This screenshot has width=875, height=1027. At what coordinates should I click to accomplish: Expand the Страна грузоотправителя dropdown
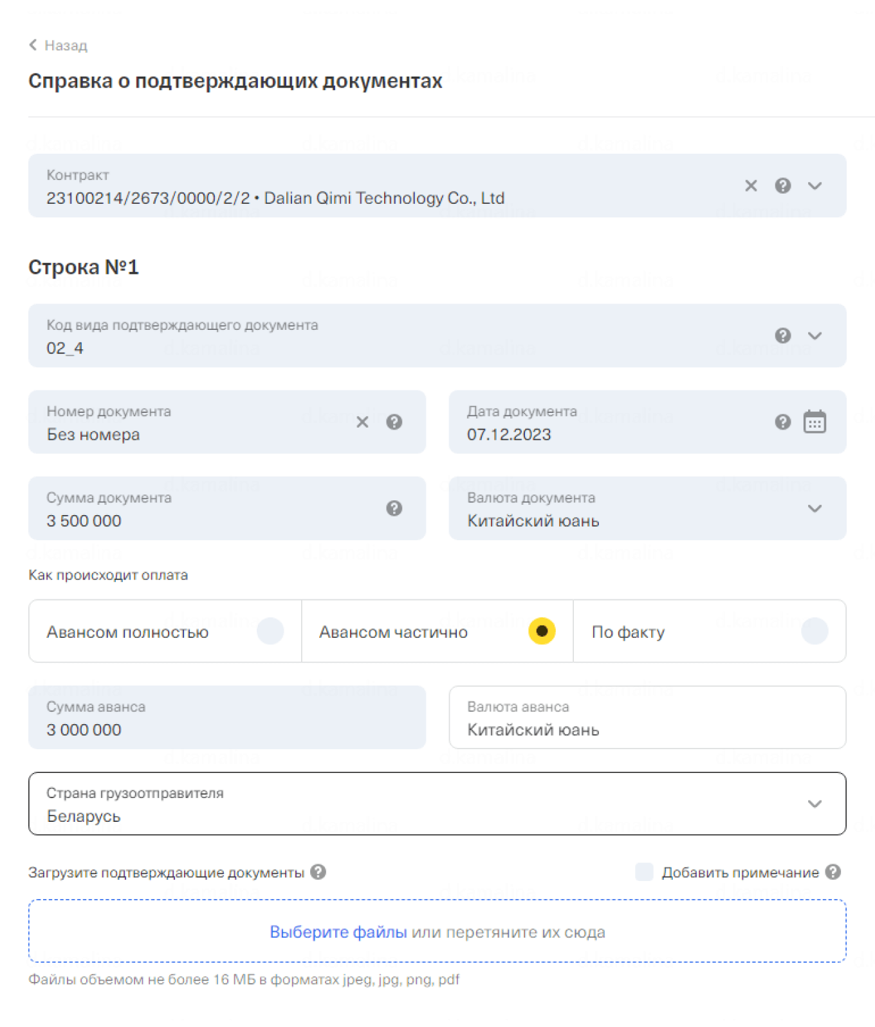point(815,804)
